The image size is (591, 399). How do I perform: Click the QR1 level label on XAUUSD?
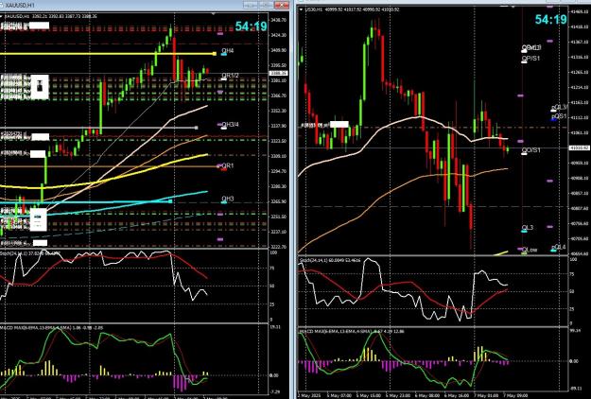(x=228, y=165)
